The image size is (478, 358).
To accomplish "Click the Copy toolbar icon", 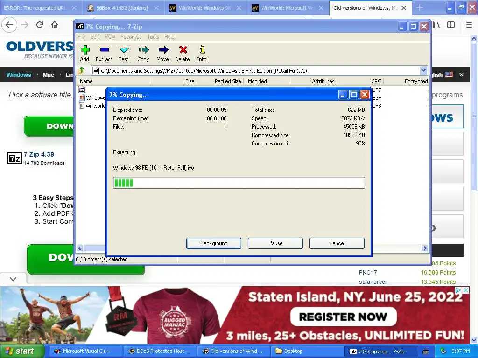I will pyautogui.click(x=143, y=53).
